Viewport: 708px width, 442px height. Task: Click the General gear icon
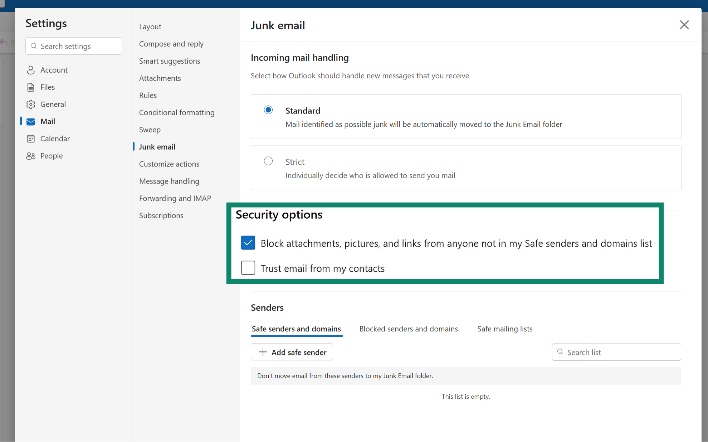click(31, 104)
